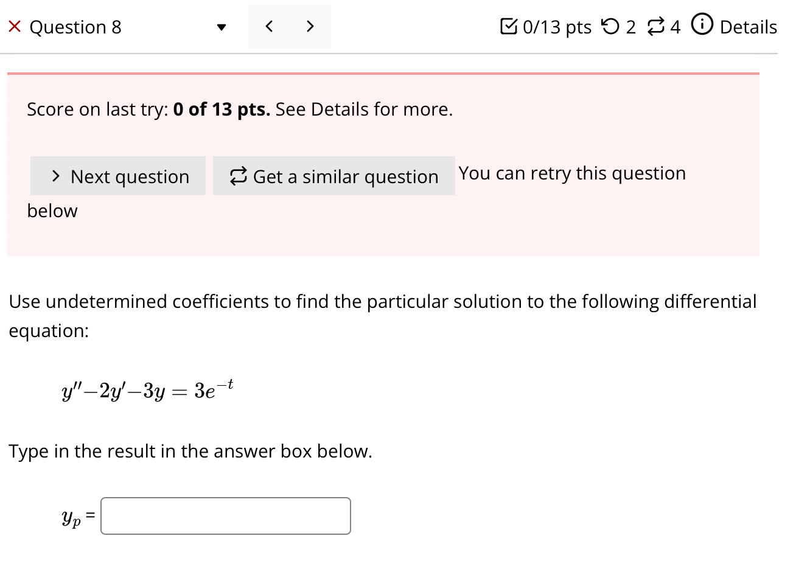Click the 0/13 pts score indicator
Image resolution: width=796 pixels, height=564 pixels.
pyautogui.click(x=556, y=26)
